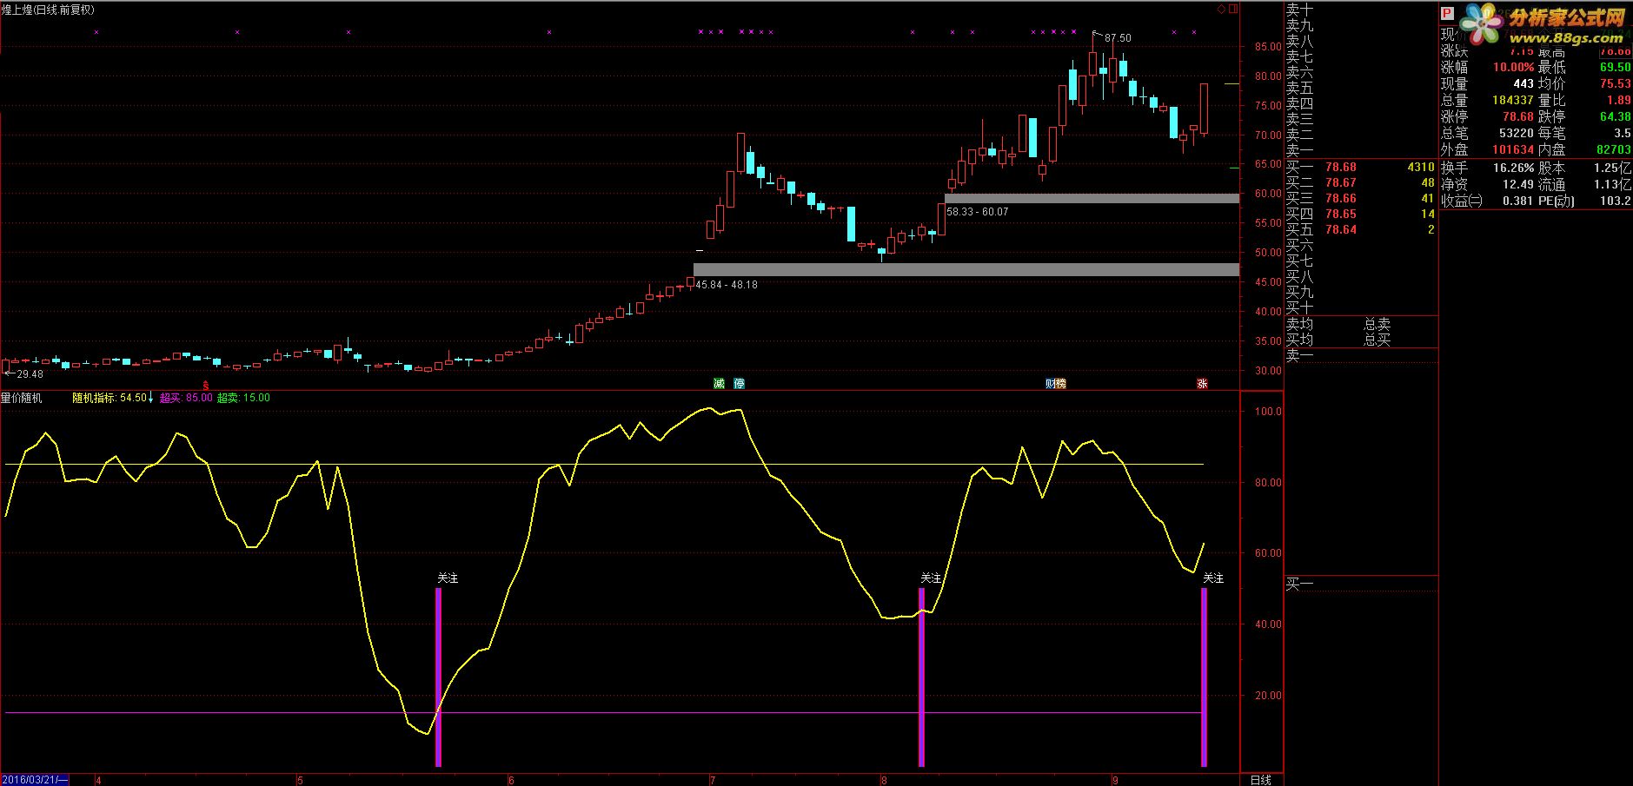Click the 超买: 85.00 label
This screenshot has width=1633, height=786.
pos(186,398)
